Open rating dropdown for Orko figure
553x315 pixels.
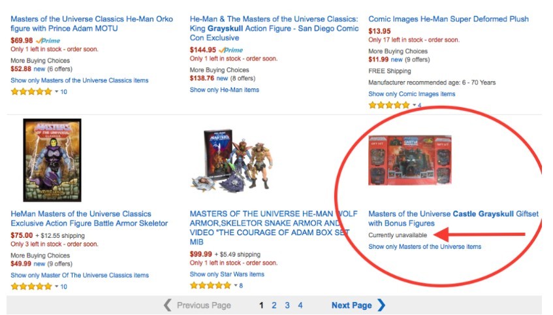tap(56, 91)
